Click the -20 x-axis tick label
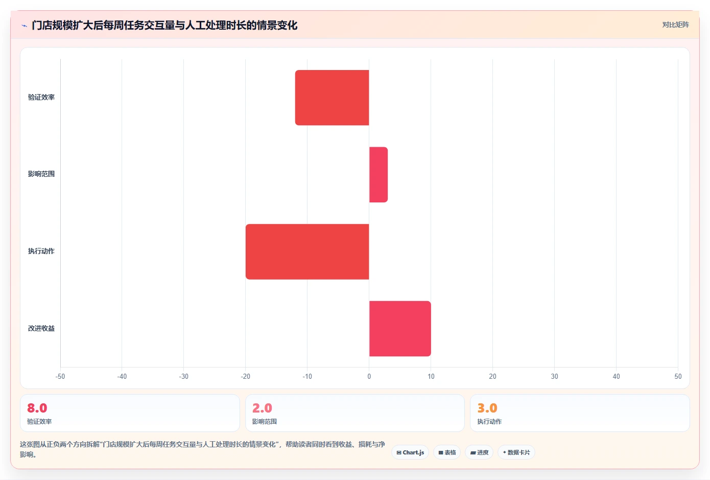 (246, 376)
